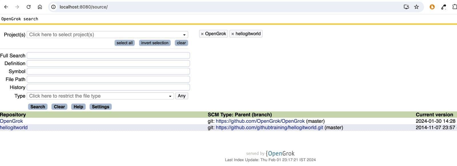Click the site information icon

pyautogui.click(x=53, y=7)
